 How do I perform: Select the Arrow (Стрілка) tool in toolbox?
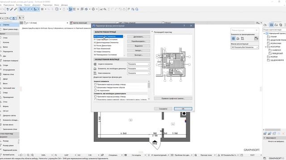tap(9, 25)
